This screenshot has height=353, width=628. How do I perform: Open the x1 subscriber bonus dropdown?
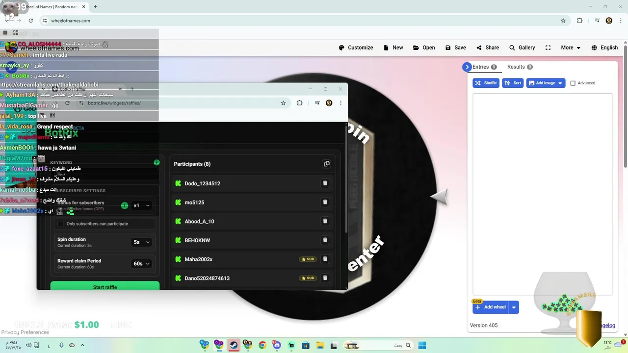142,205
